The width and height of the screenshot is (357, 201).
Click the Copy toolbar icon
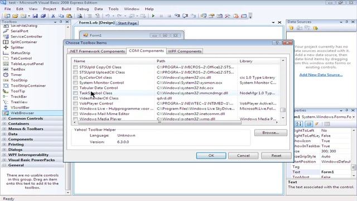[61, 16]
